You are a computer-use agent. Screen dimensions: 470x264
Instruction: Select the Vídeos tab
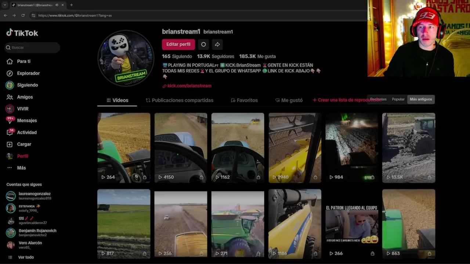click(x=117, y=100)
